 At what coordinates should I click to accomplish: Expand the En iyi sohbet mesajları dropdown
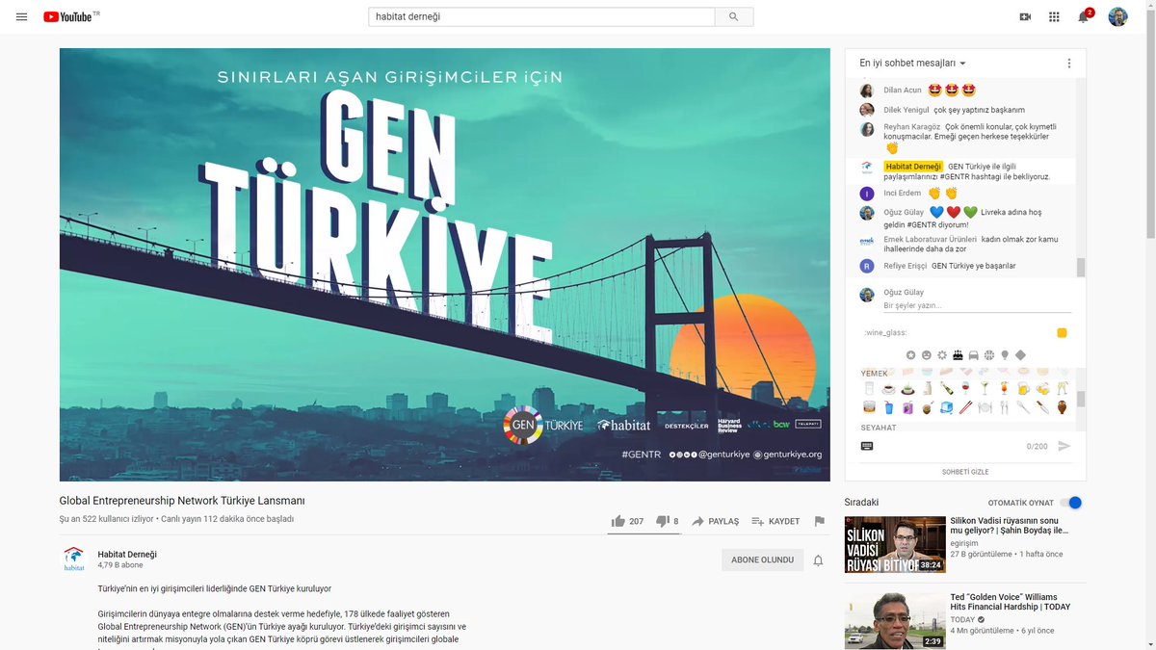click(x=913, y=64)
